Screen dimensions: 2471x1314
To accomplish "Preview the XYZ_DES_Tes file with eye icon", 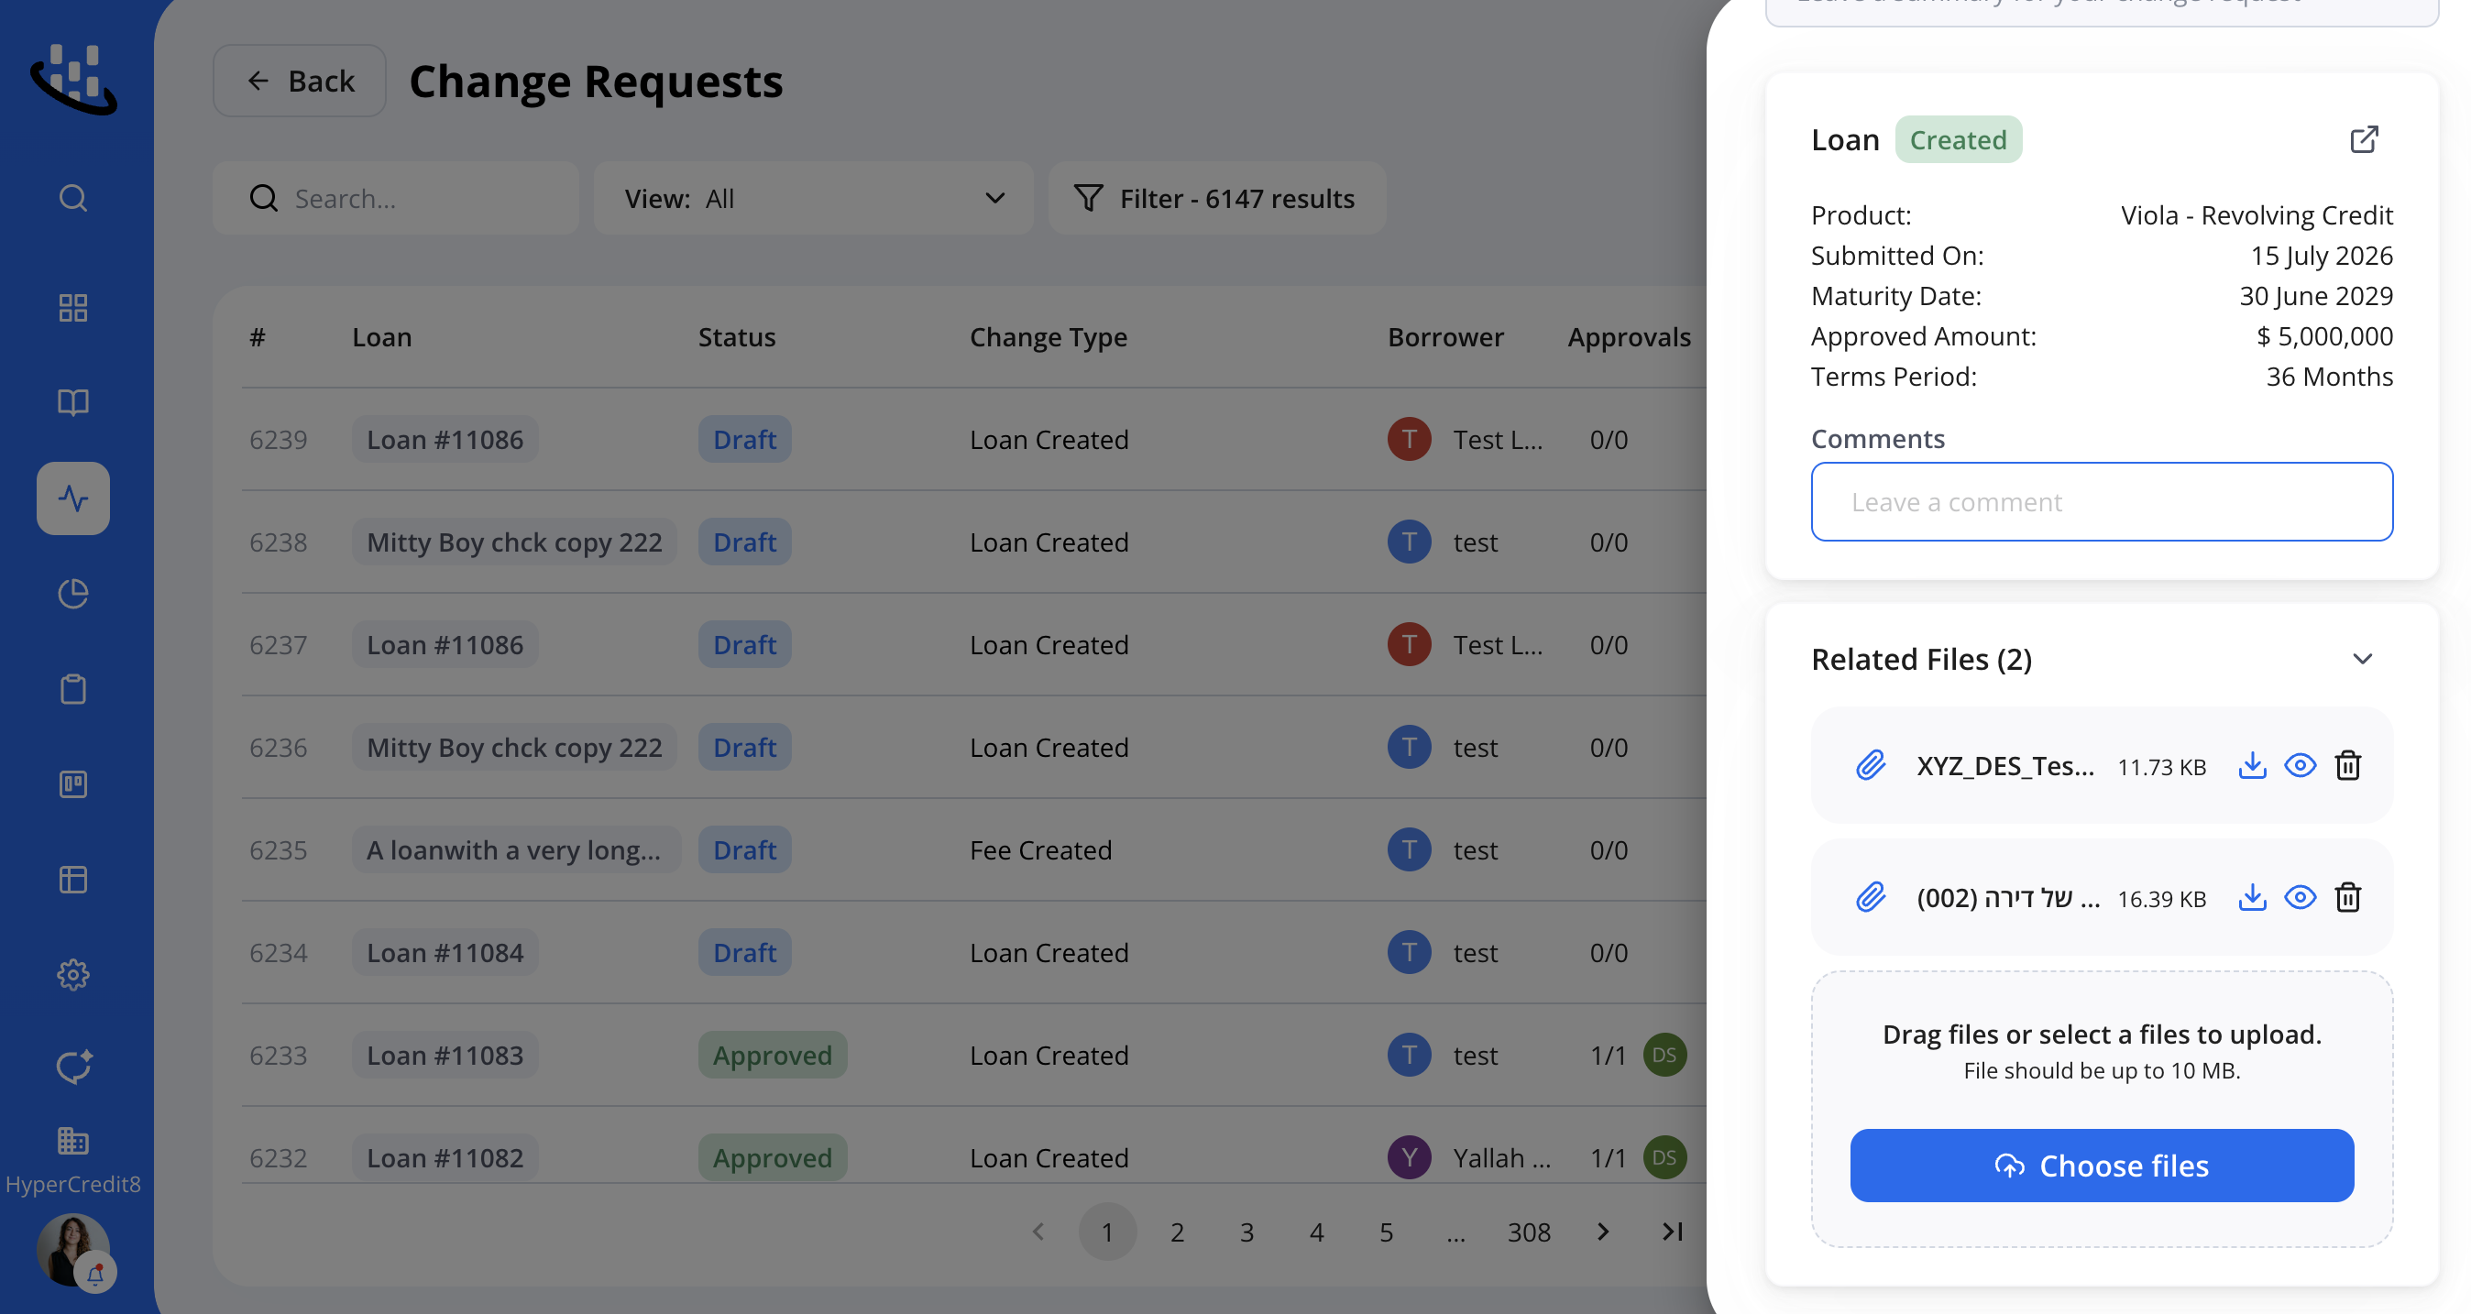I will click(2301, 765).
